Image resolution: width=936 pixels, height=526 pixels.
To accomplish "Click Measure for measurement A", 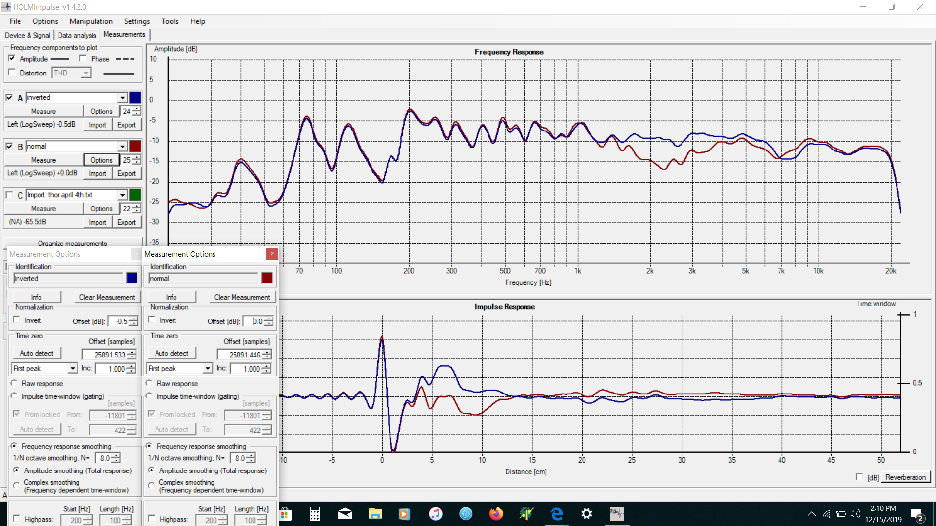I will coord(43,112).
